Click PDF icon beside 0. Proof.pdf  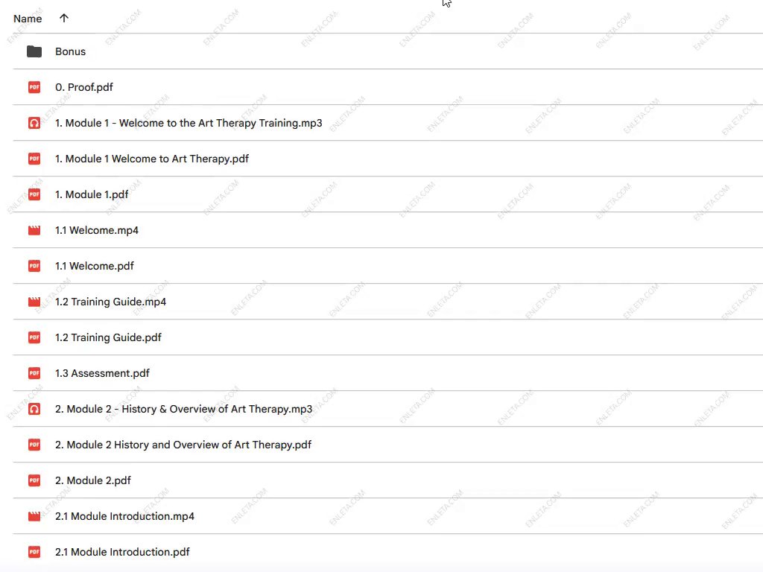pos(34,87)
